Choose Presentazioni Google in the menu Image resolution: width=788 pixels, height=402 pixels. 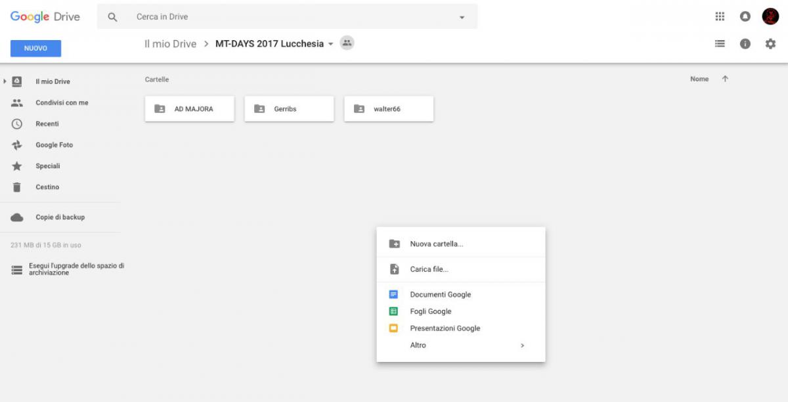click(x=461, y=328)
